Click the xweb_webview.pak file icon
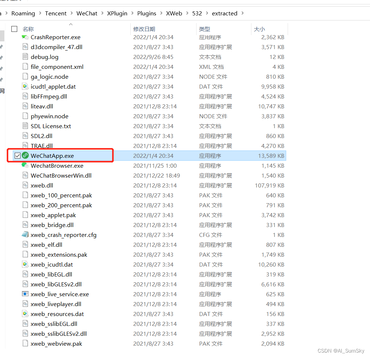This screenshot has width=370, height=357. click(25, 343)
